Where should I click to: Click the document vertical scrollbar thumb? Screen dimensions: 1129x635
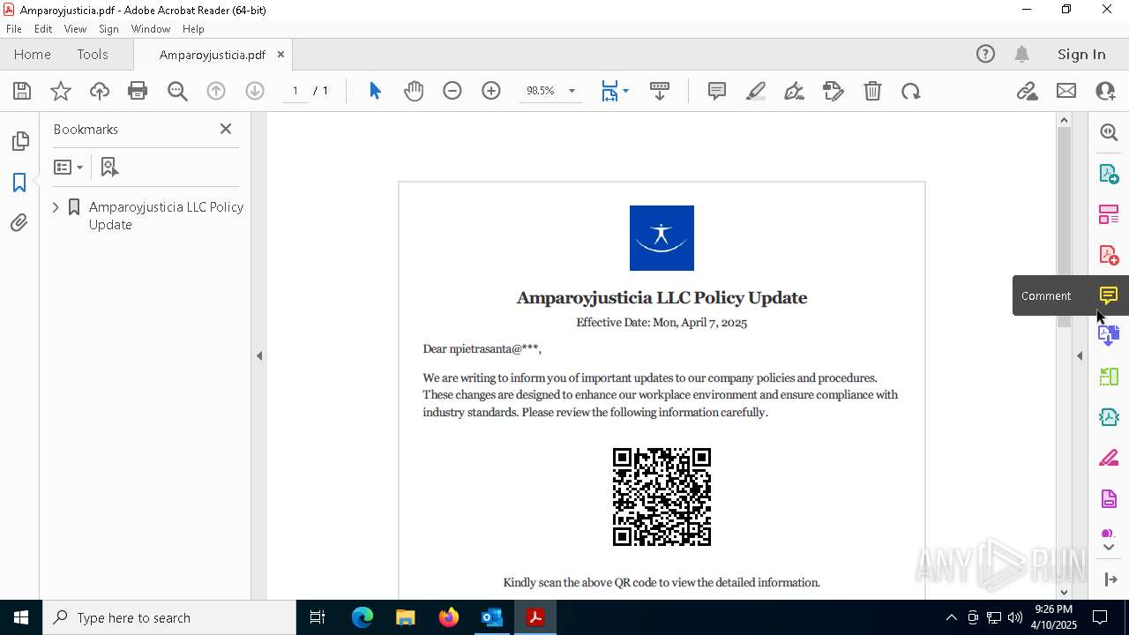pyautogui.click(x=1064, y=228)
